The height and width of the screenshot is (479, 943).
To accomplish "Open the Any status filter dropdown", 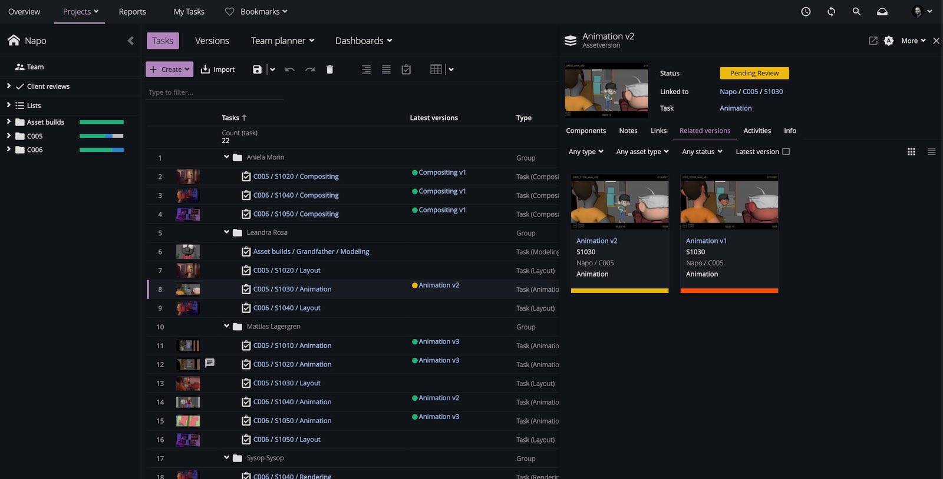I will [x=702, y=152].
